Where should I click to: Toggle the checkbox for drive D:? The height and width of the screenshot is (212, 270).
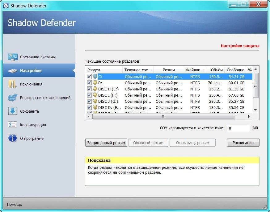click(89, 83)
